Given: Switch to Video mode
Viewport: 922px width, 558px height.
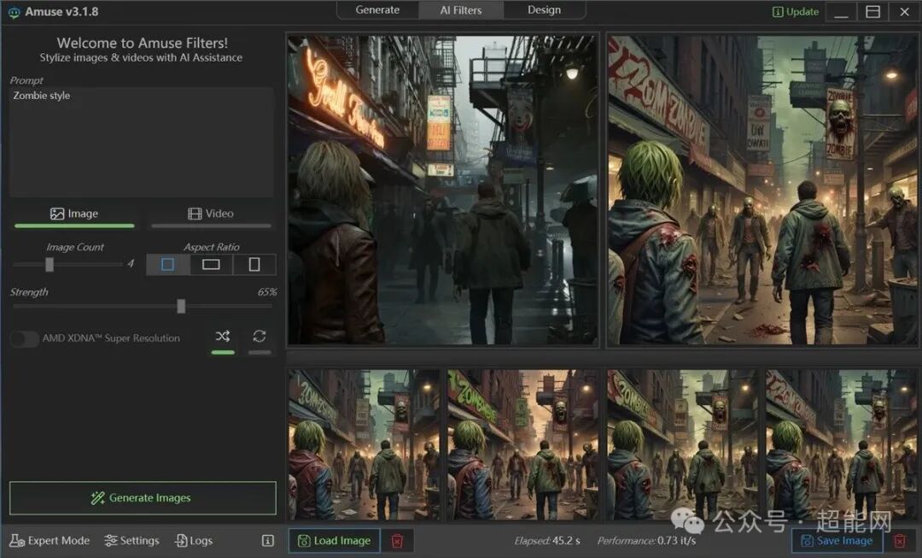Looking at the screenshot, I should point(211,214).
